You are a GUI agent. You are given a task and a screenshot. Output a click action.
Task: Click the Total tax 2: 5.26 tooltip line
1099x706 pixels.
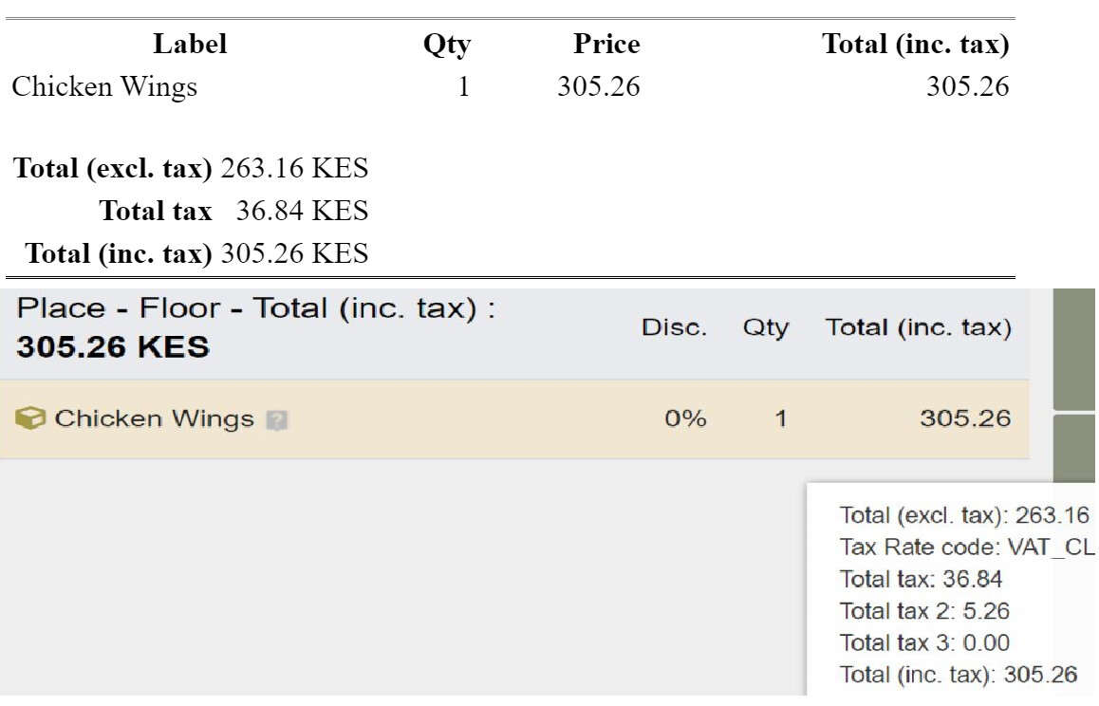click(x=924, y=611)
